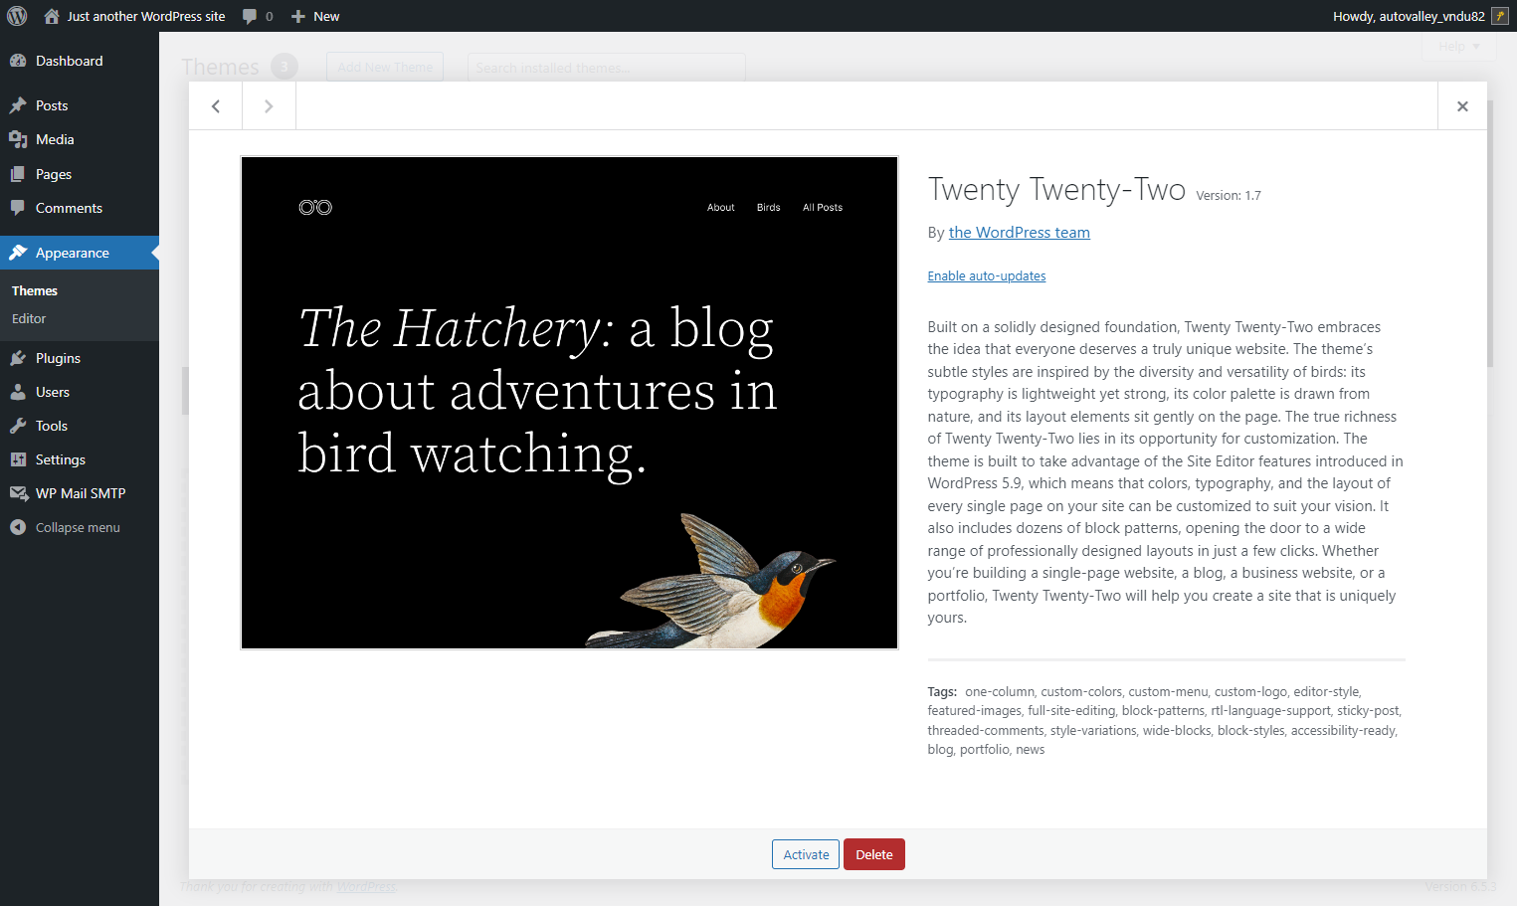
Task: Click Add New Theme button behind overlay
Action: click(385, 67)
